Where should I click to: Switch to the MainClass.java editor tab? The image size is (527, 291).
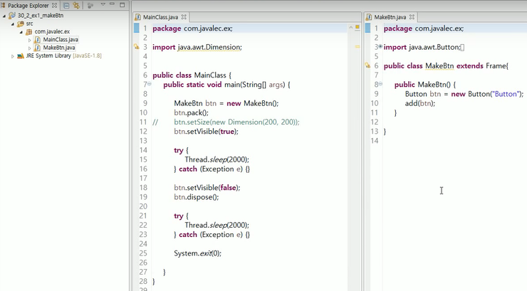coord(160,16)
